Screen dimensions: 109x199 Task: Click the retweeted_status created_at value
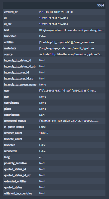[x=69, y=121]
